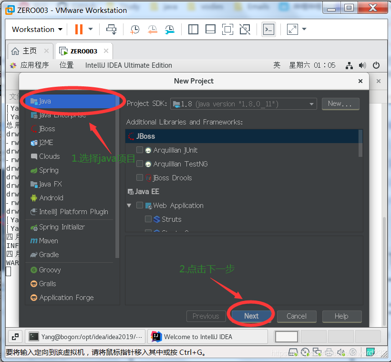Switch to Unity mode
The height and width of the screenshot is (362, 391).
pos(245,29)
